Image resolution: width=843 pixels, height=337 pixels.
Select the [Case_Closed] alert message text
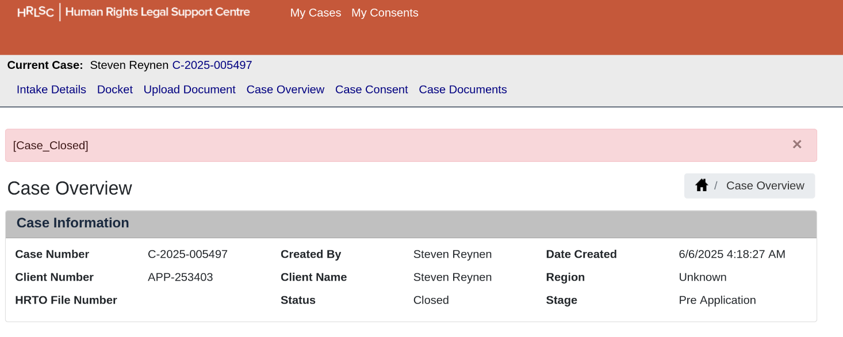(x=51, y=146)
